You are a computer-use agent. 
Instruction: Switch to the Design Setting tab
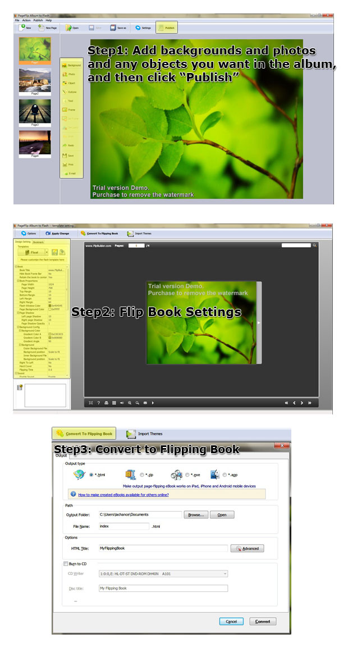(x=23, y=242)
